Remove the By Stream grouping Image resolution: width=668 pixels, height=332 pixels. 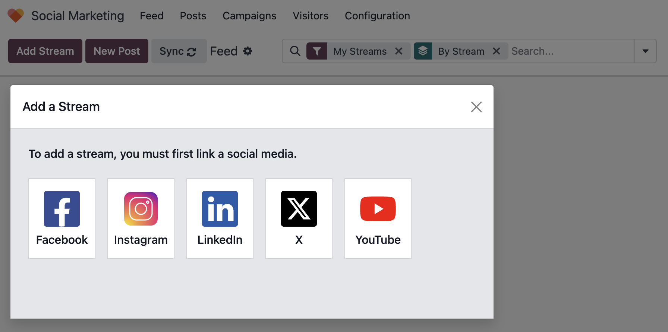[x=497, y=51]
